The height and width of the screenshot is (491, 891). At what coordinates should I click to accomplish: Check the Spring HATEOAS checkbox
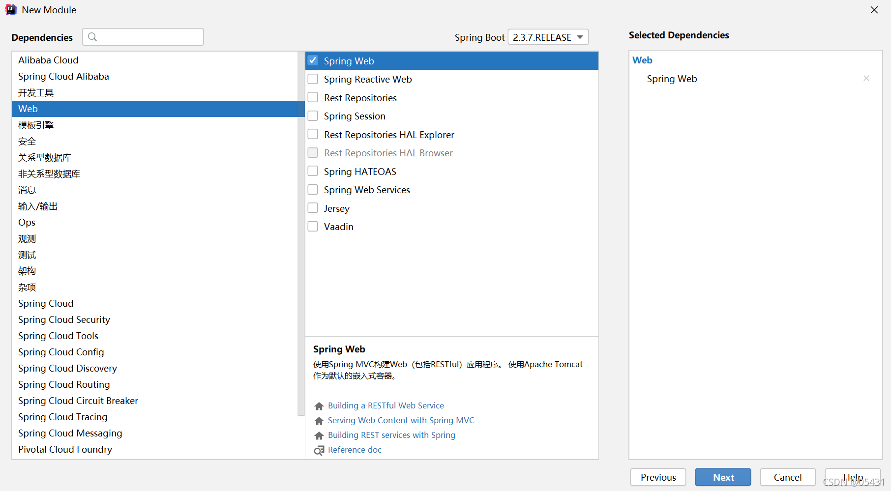click(x=313, y=171)
